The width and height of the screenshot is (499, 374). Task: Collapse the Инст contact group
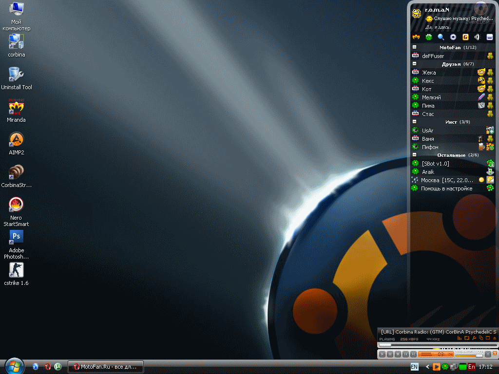(x=414, y=121)
